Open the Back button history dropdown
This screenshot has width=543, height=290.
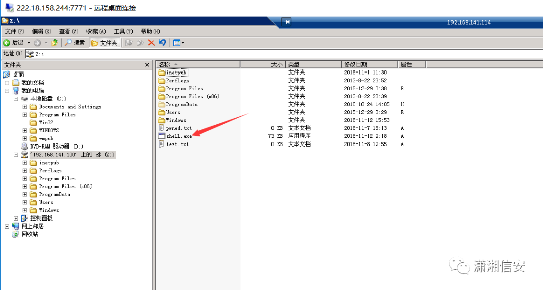pos(29,43)
